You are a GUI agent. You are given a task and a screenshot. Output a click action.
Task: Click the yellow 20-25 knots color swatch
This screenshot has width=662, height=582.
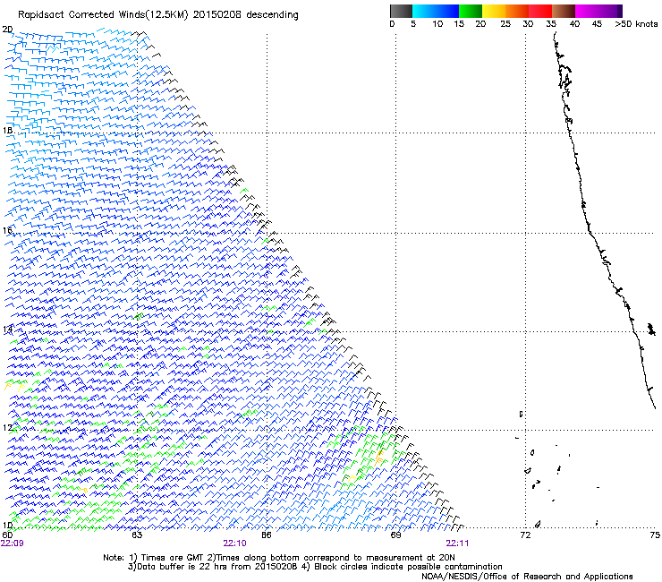point(494,11)
